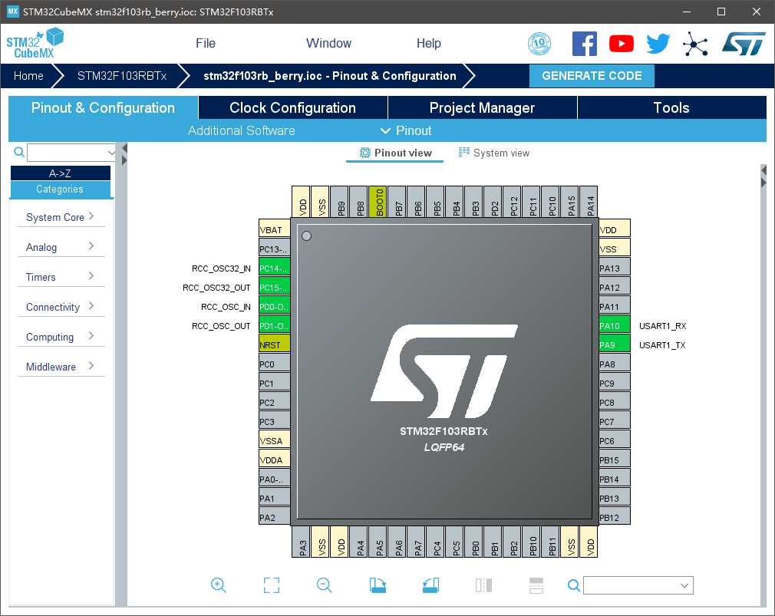
Task: Click pin PC13 on the left side
Action: click(274, 249)
